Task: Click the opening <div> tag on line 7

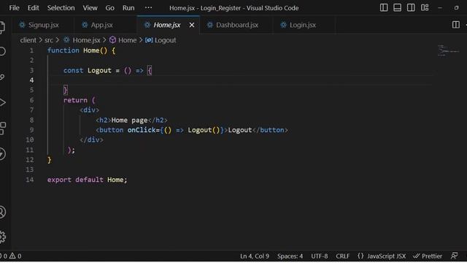Action: click(89, 110)
